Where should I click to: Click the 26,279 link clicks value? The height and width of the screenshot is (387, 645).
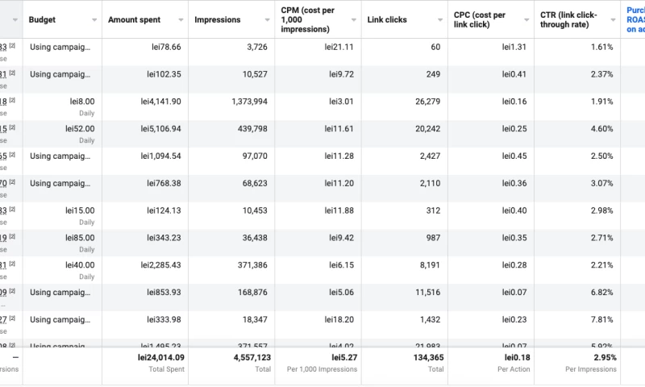pyautogui.click(x=425, y=102)
